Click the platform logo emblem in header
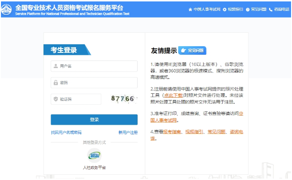The image size is (292, 180). point(7,9)
